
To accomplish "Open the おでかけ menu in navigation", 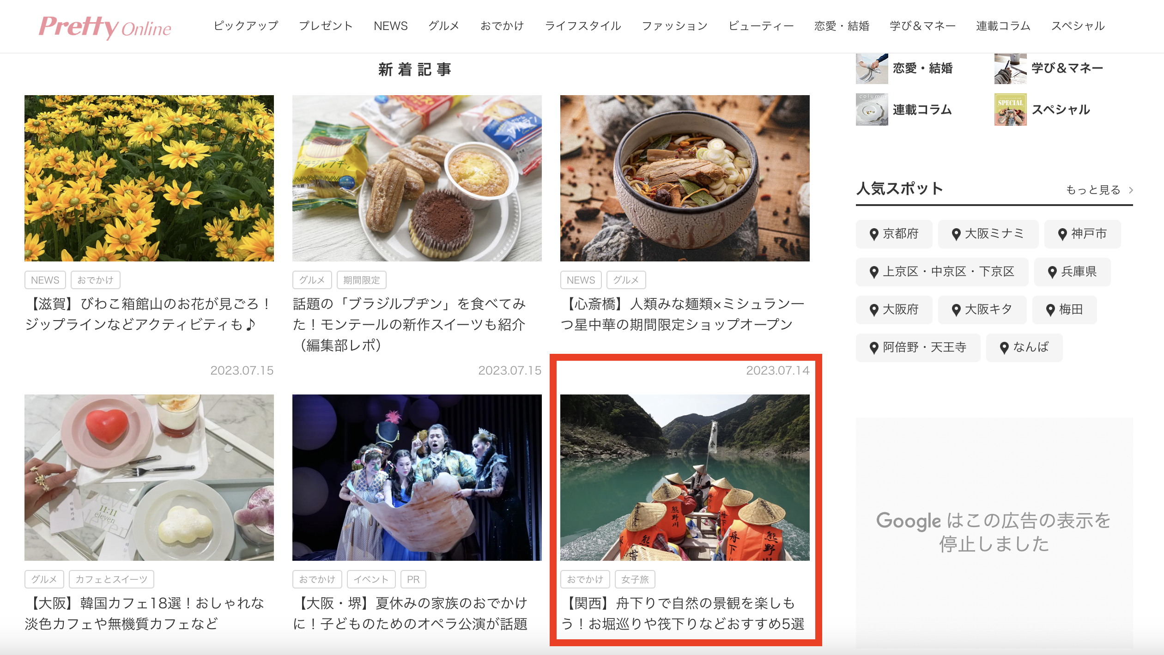I will pyautogui.click(x=502, y=26).
